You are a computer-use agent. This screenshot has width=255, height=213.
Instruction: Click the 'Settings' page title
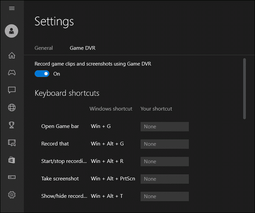54,22
